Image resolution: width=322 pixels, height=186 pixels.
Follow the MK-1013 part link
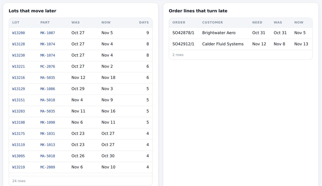(47, 145)
